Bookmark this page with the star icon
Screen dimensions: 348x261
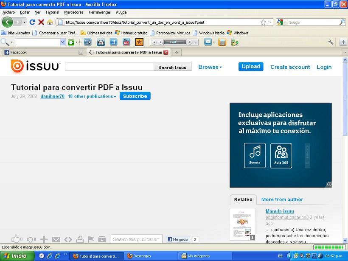point(263,22)
